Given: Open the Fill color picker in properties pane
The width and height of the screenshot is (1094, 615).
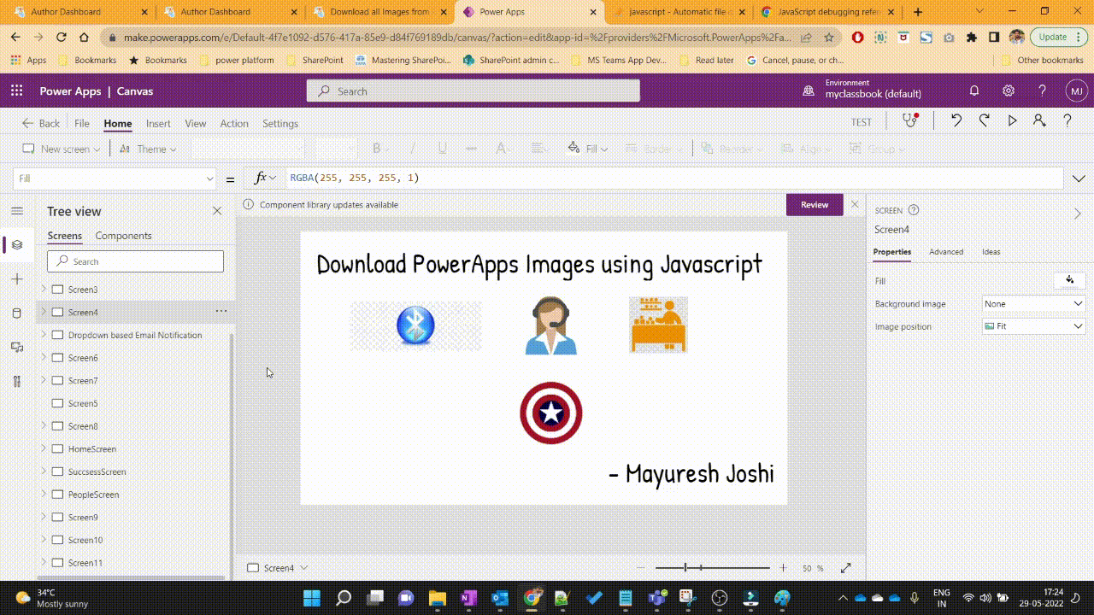Looking at the screenshot, I should click(1070, 280).
